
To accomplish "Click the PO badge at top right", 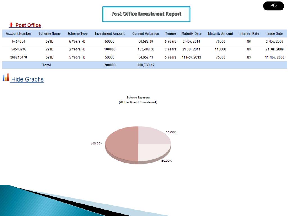I will pyautogui.click(x=273, y=6).
